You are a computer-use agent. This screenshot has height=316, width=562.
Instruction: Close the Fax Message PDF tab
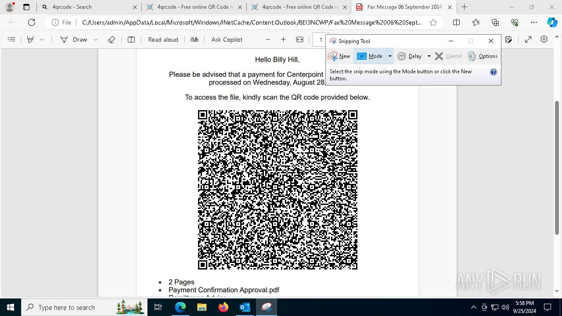coord(450,7)
